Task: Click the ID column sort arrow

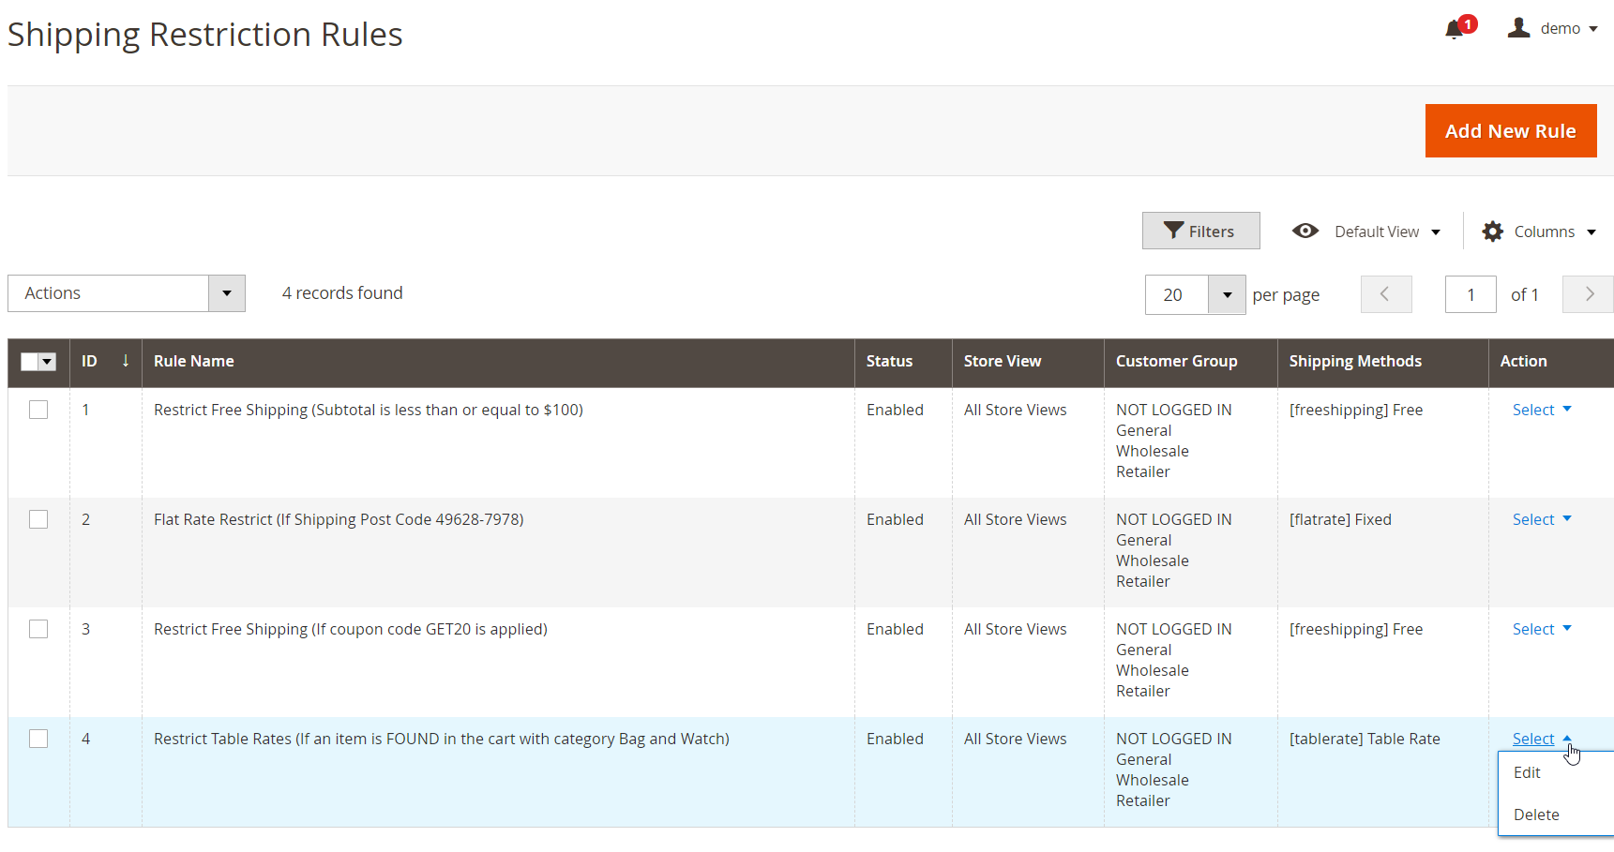Action: pos(125,361)
